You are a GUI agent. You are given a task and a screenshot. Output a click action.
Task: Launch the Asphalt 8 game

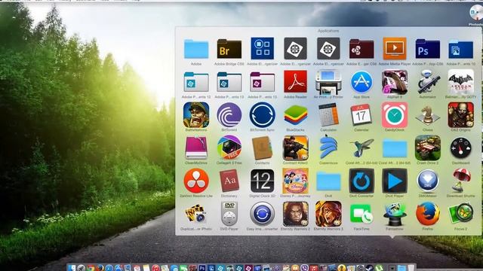(395, 82)
